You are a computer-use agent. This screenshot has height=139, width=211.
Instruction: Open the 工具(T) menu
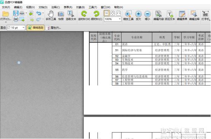click(93, 7)
